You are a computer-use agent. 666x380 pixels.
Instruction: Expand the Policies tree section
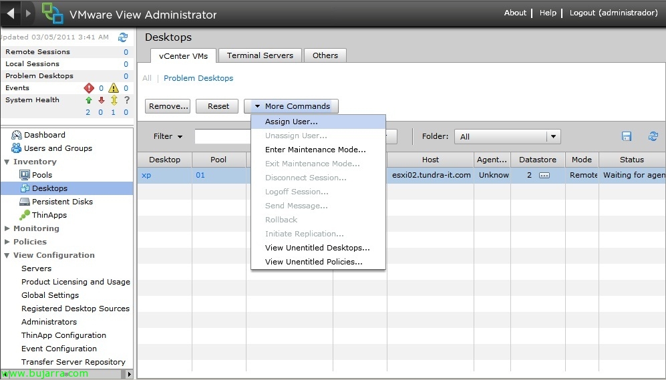pos(7,242)
